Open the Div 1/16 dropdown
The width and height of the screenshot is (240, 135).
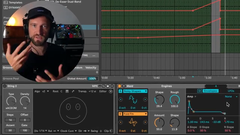pos(42,131)
